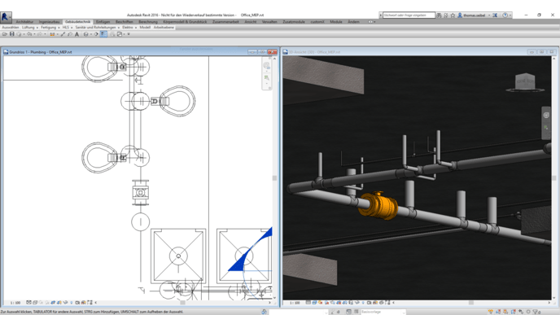This screenshot has height=315, width=560.
Task: Toggle the Thin Lines button in quick access toolbar
Action: (x=103, y=34)
